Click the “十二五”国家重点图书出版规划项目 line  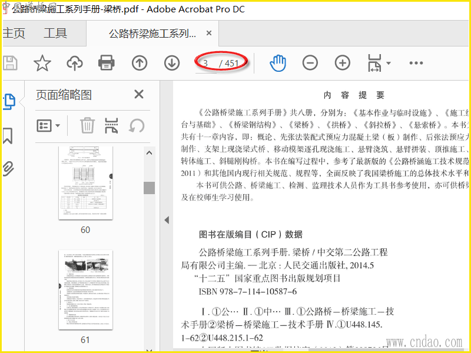(x=267, y=278)
